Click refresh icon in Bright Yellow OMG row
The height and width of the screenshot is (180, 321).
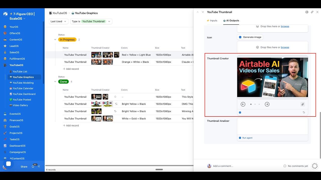[116, 104]
